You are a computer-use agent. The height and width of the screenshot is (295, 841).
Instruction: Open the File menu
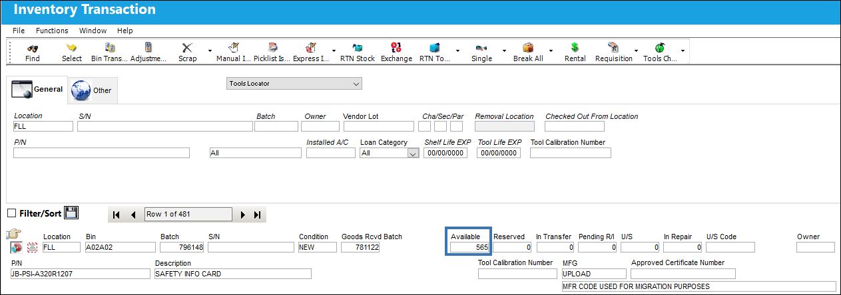coord(19,31)
